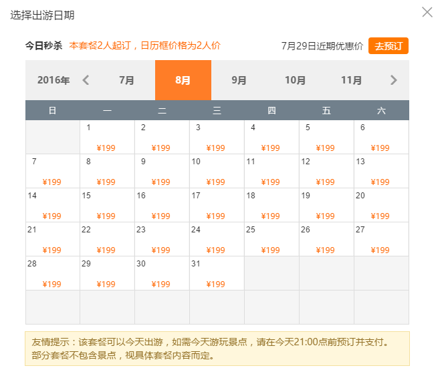
Task: Choose August 26 date cell
Action: click(x=326, y=239)
